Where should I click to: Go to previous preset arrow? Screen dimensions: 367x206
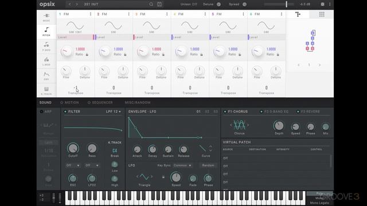pos(69,4)
